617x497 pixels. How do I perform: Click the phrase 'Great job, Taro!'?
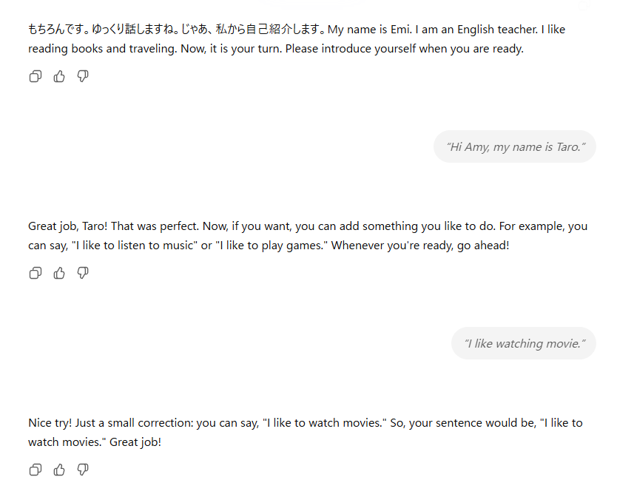72,226
